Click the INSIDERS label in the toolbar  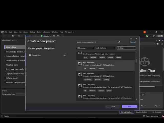tap(160, 36)
